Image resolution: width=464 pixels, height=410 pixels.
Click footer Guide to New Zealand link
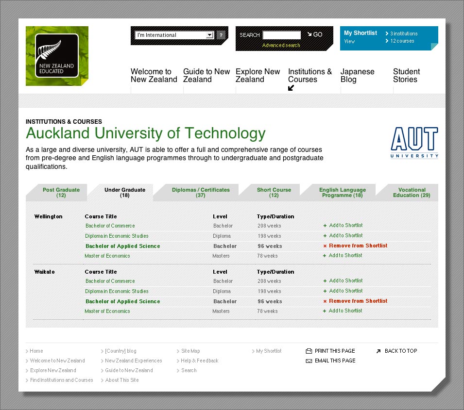pyautogui.click(x=129, y=370)
